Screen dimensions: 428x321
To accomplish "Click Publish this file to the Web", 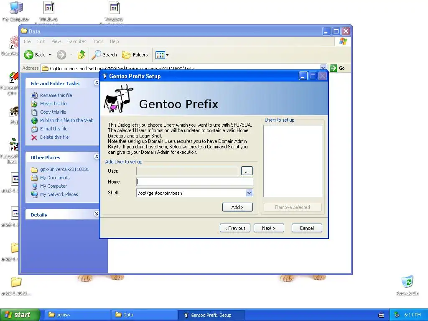I will click(66, 120).
